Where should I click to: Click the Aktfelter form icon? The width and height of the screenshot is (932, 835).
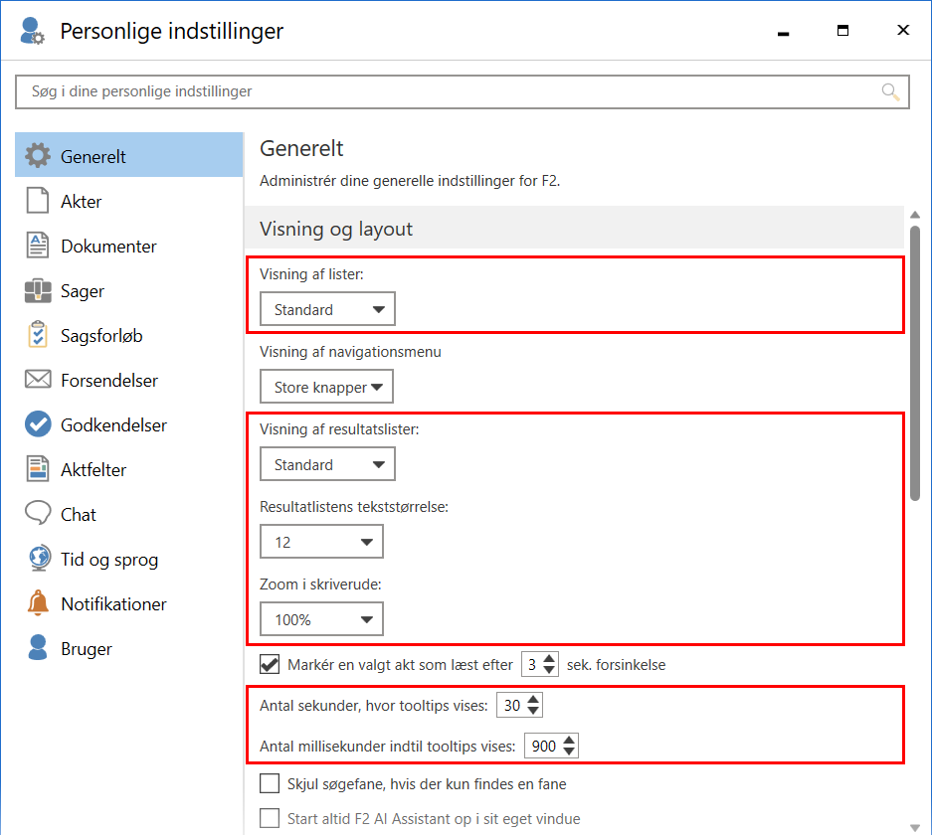click(x=38, y=468)
